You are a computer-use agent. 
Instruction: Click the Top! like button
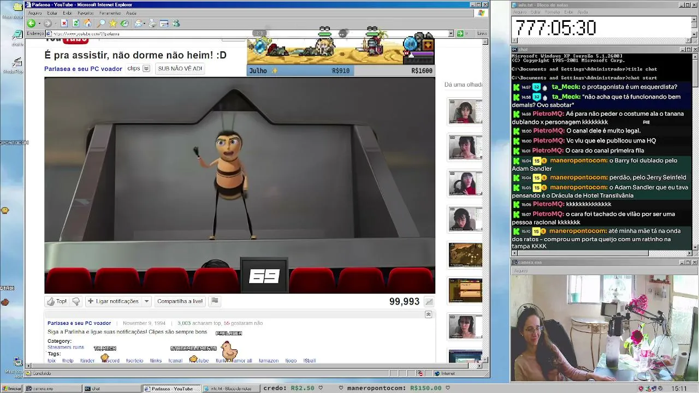(57, 301)
